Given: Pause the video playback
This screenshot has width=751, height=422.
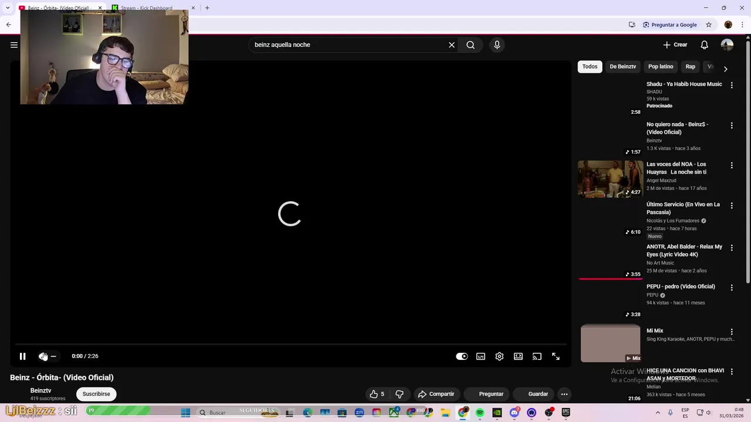Looking at the screenshot, I should [22, 356].
